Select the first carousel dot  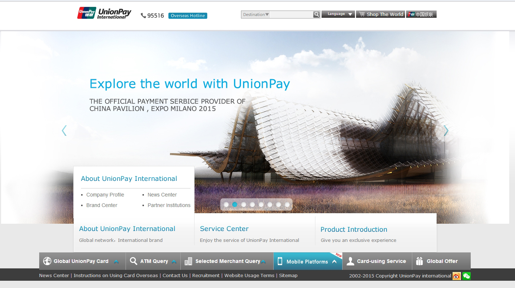[226, 204]
